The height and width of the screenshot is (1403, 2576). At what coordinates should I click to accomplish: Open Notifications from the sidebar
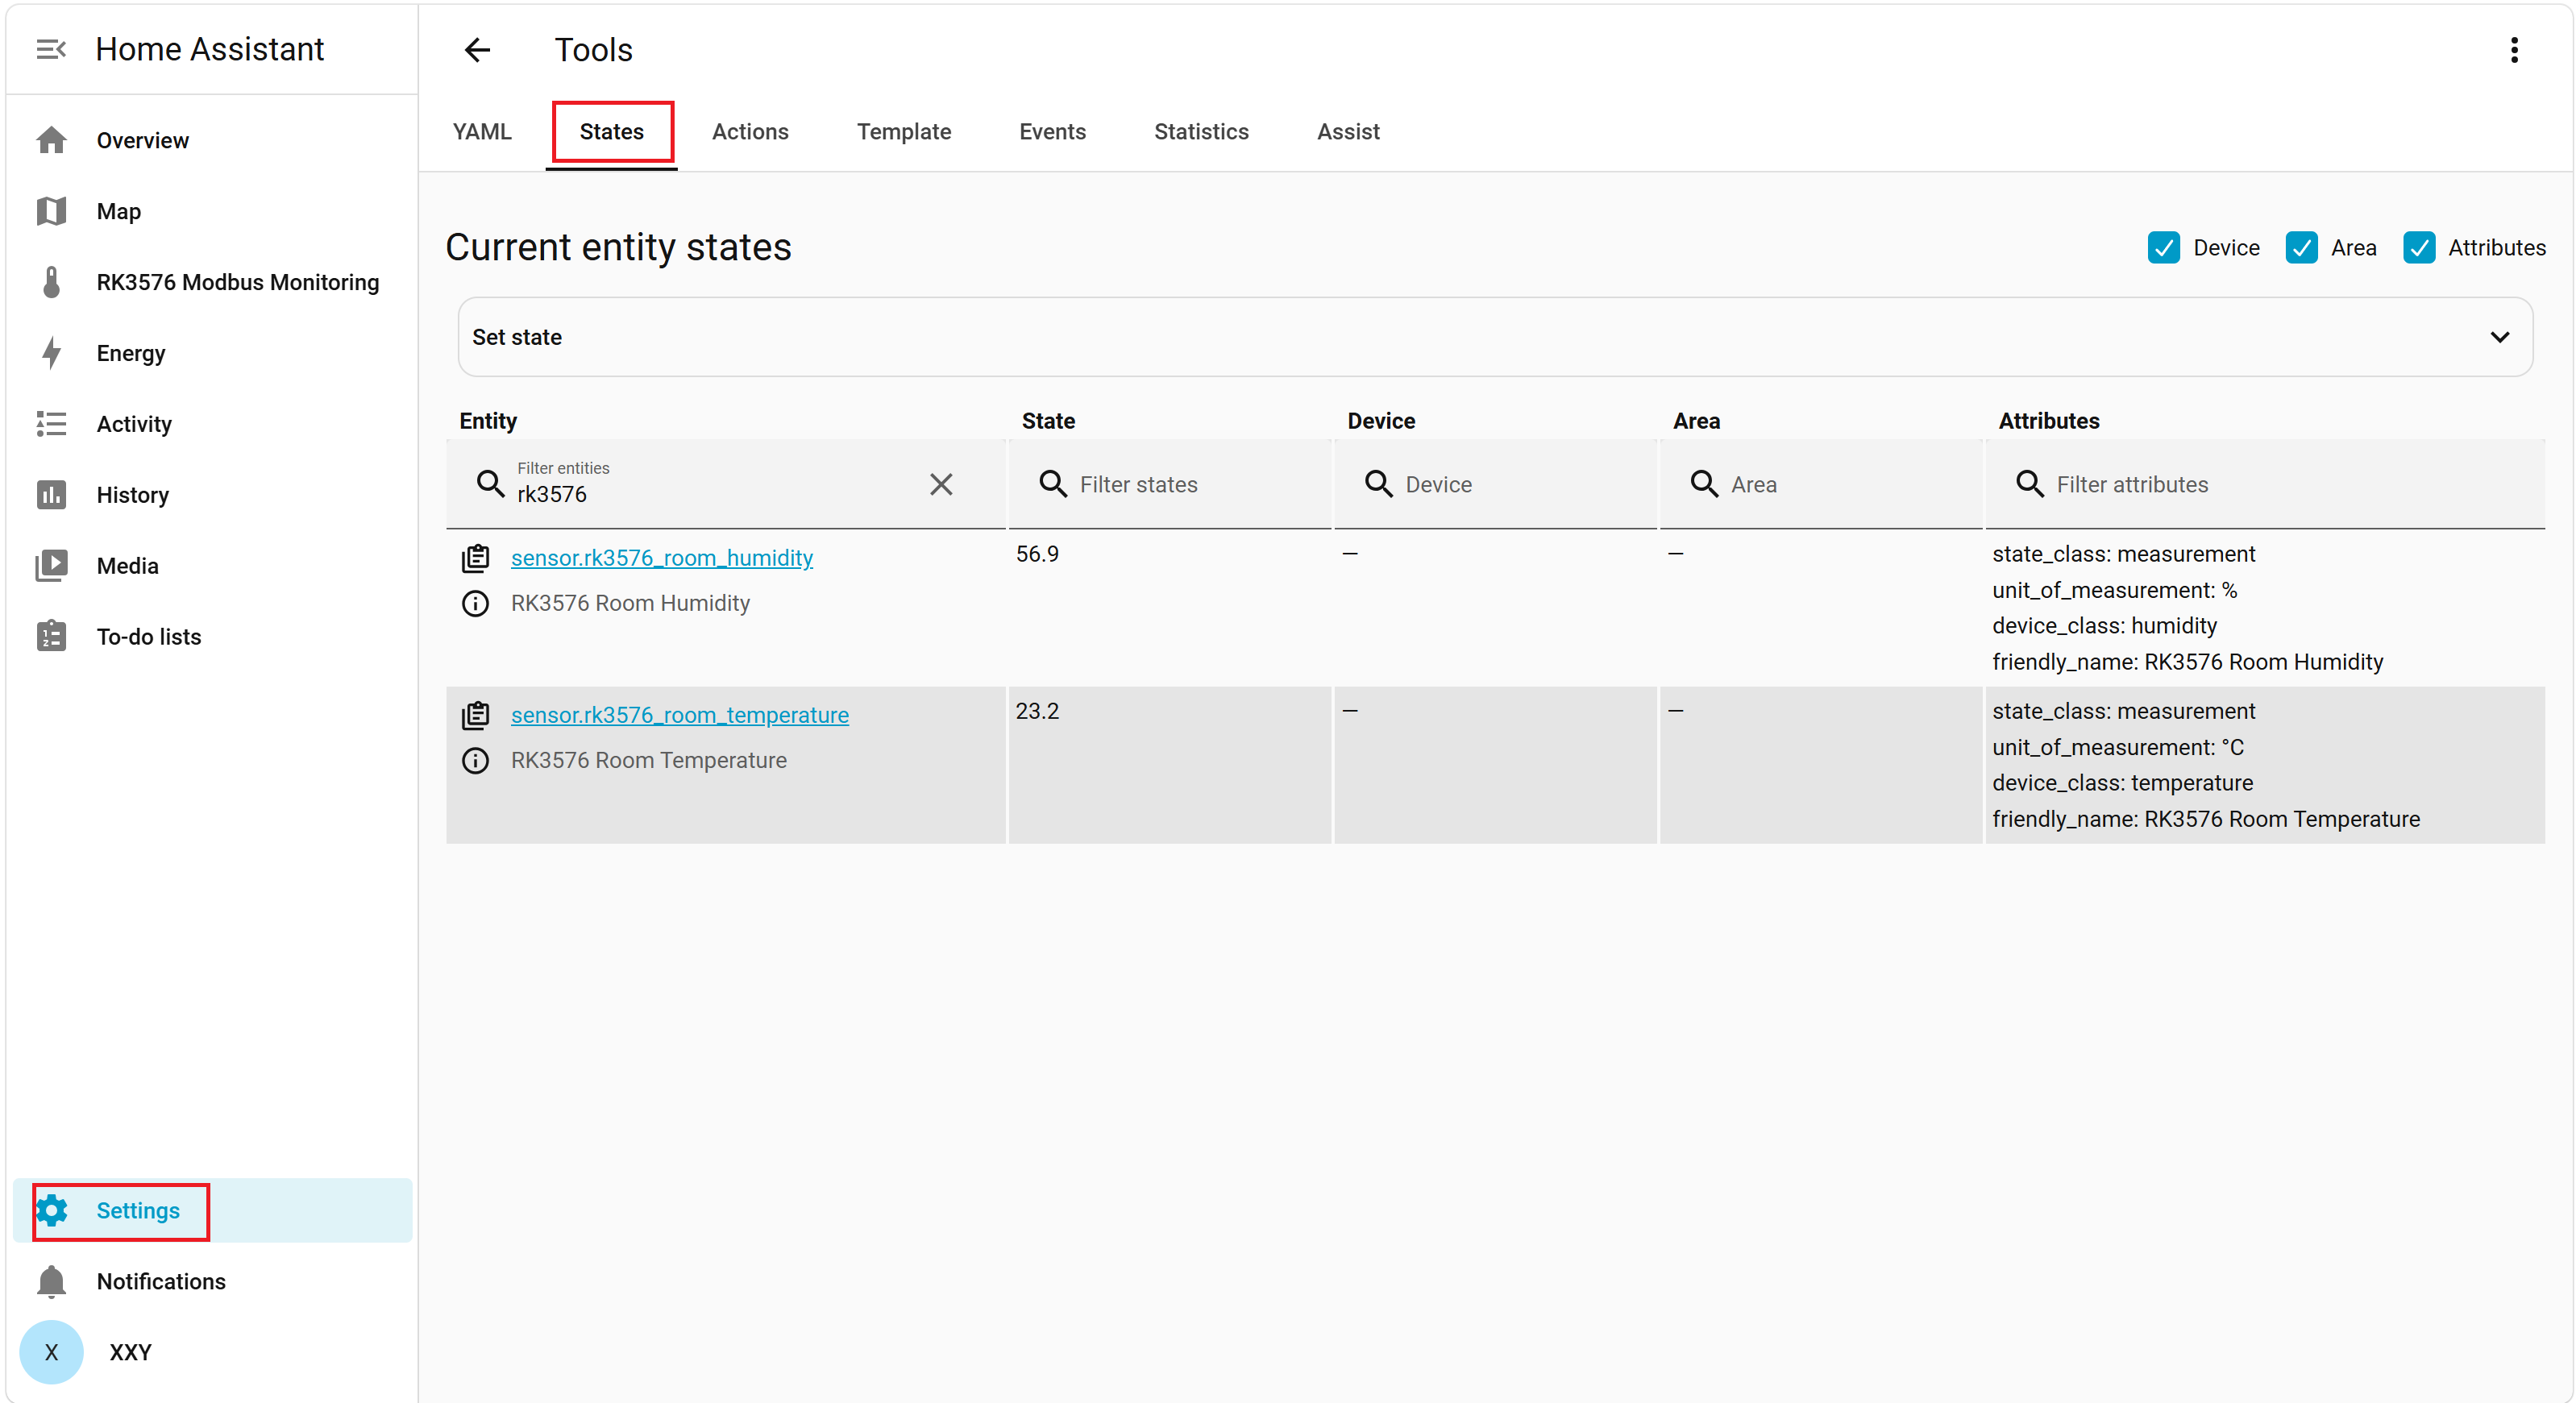(212, 1281)
